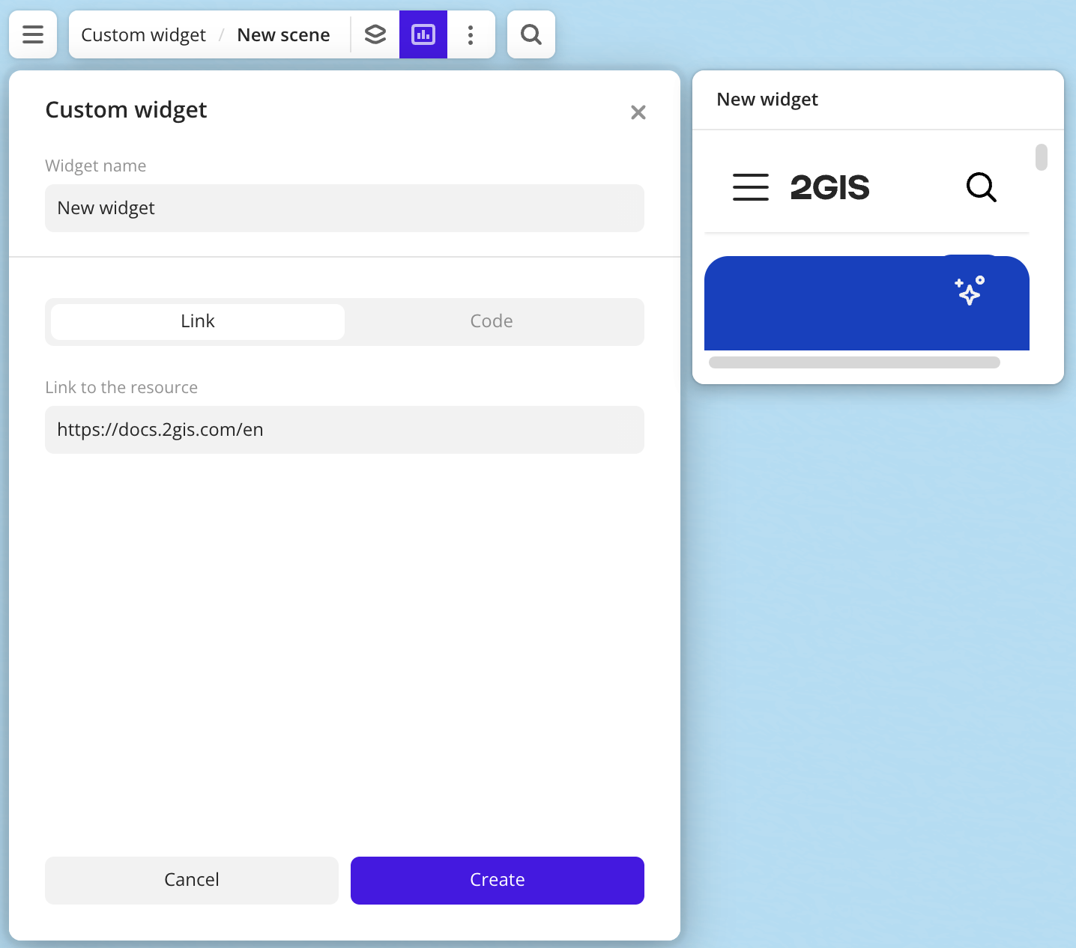Click the Link to the resource field
The height and width of the screenshot is (948, 1076).
click(345, 430)
